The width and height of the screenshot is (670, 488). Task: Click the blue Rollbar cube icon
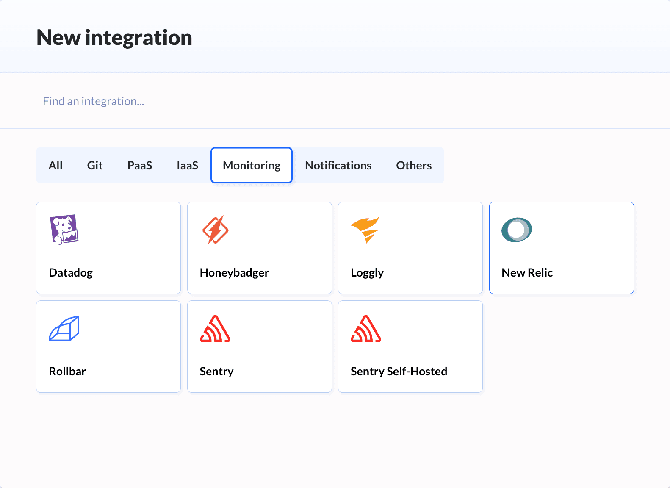coord(64,328)
